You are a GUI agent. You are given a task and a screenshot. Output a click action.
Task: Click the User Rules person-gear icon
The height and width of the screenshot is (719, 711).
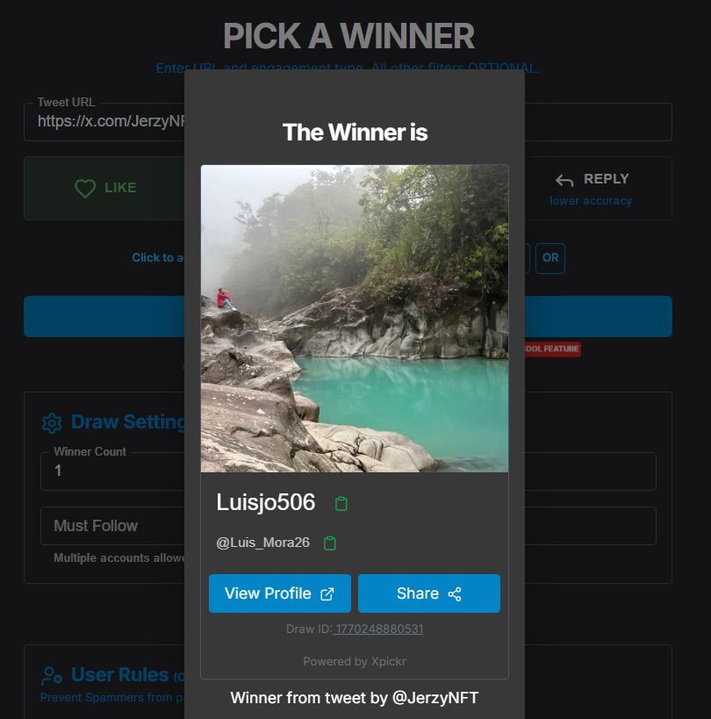52,675
